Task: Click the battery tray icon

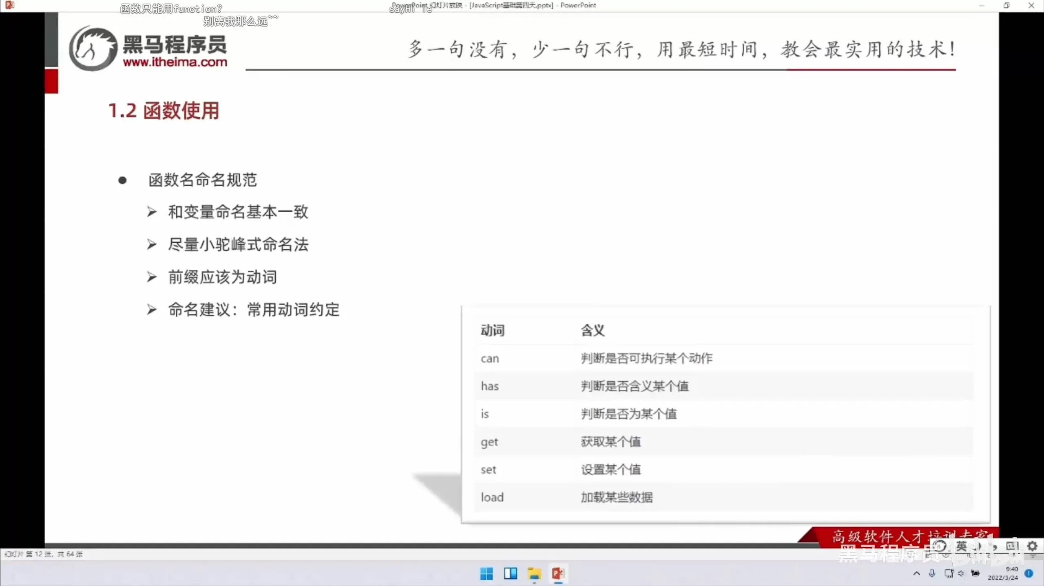Action: pos(975,573)
